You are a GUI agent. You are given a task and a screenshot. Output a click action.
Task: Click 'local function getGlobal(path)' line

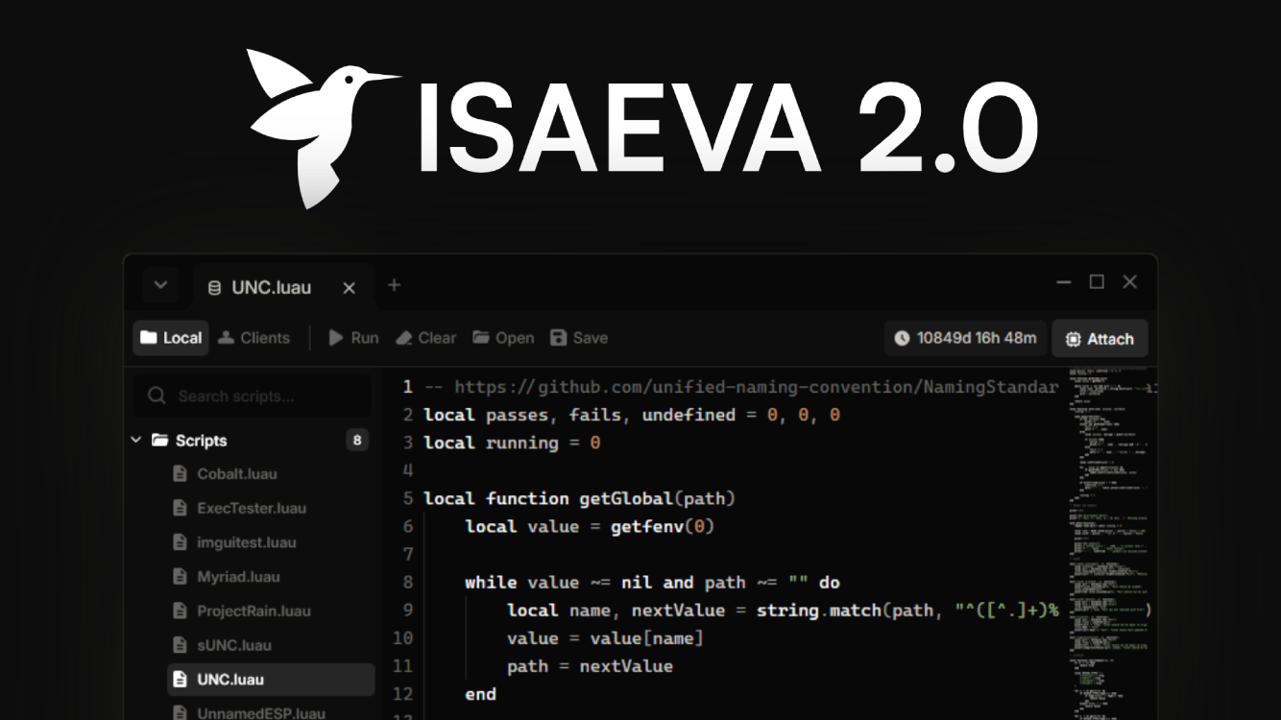tap(580, 498)
